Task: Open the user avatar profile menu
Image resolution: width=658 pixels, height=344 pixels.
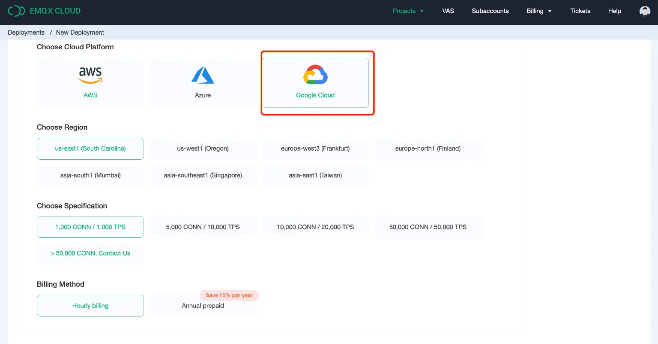Action: (644, 11)
